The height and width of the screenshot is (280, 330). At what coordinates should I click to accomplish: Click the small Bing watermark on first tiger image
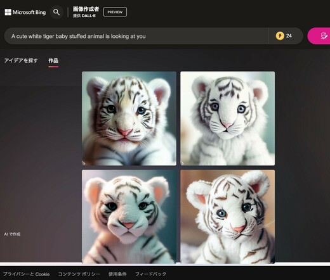84,163
